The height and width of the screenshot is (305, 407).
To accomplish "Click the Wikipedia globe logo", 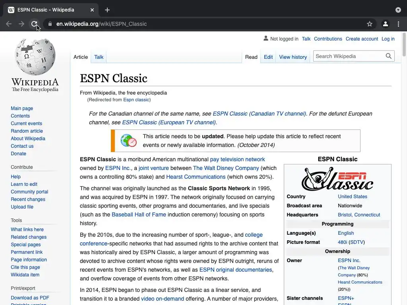I will coord(35,56).
